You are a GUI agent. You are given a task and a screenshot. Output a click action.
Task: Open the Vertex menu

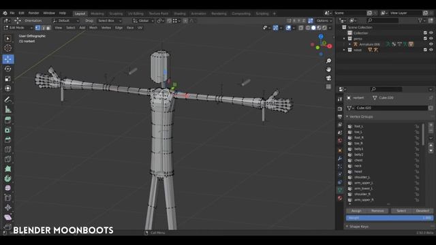point(106,28)
